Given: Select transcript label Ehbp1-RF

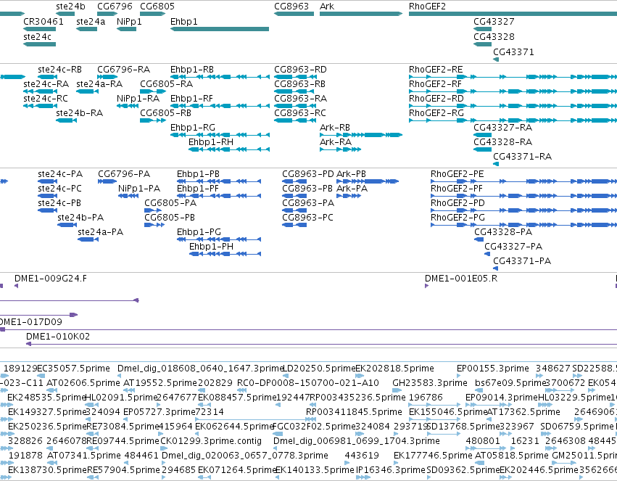Looking at the screenshot, I should point(191,99).
